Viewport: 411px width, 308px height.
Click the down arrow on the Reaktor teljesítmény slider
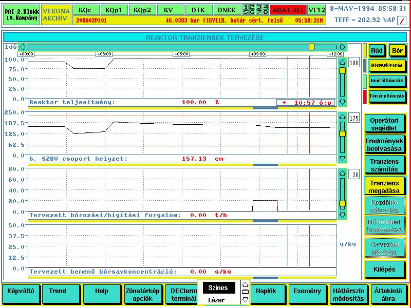click(x=342, y=102)
